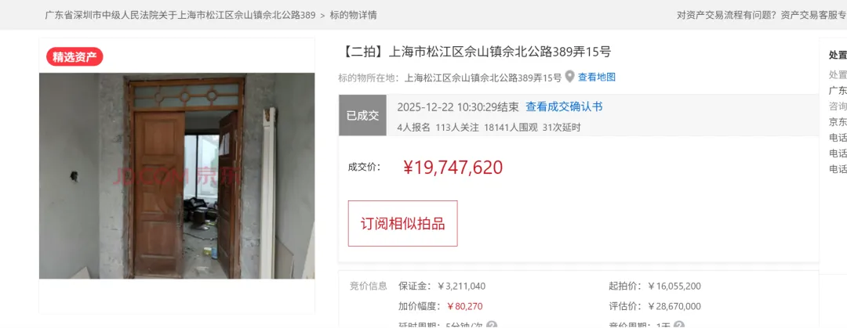This screenshot has height=328, width=847.
Task: Click the help icon next to 竞价周期
Action: click(x=679, y=326)
